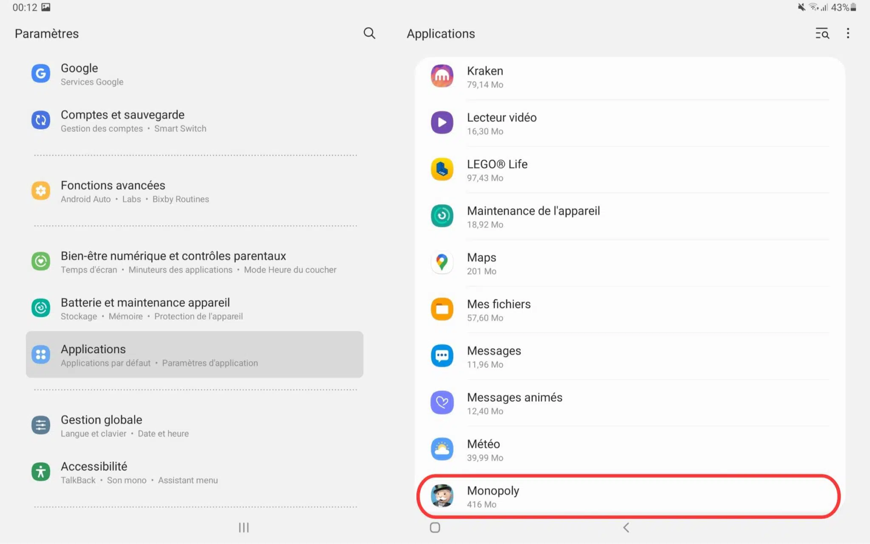Open Accessibilité settings
870x544 pixels.
(195, 472)
